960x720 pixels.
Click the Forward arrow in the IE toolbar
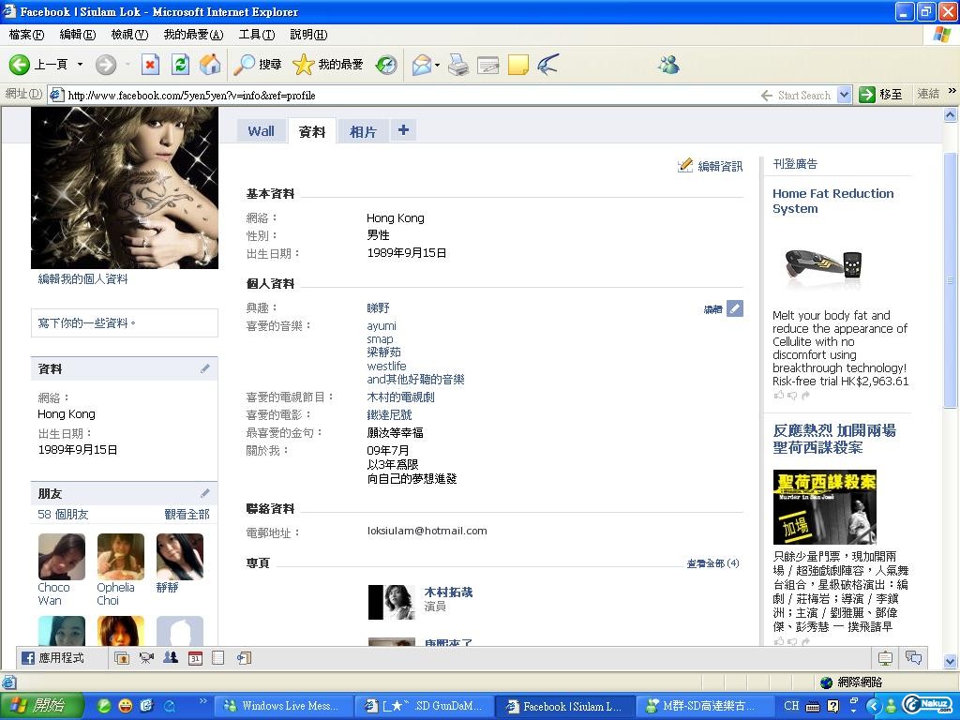coord(105,65)
